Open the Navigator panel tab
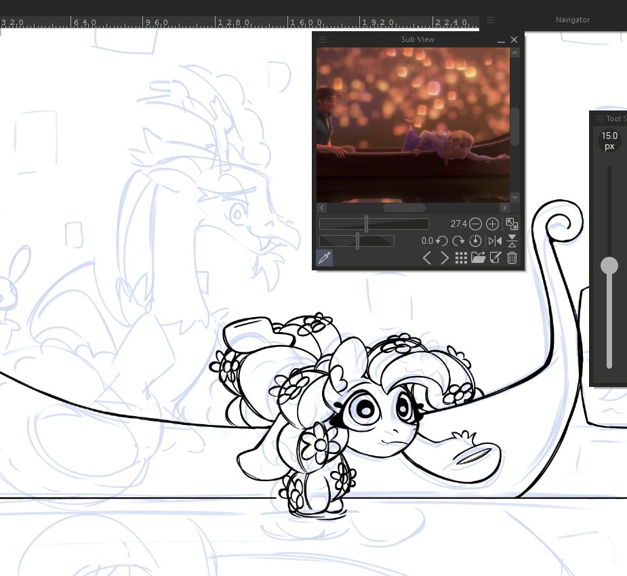 573,20
